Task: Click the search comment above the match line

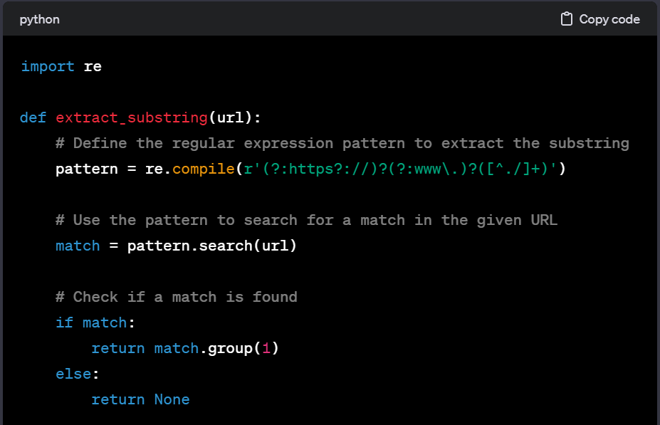Action: click(x=306, y=220)
